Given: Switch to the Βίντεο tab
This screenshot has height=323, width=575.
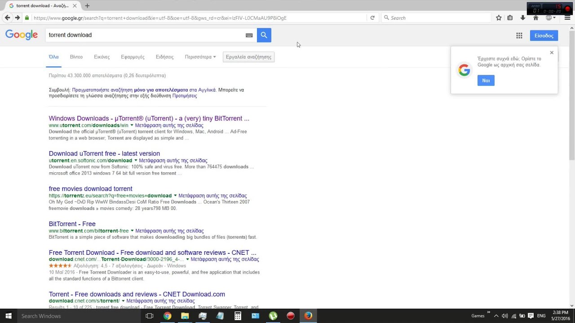Looking at the screenshot, I should pyautogui.click(x=76, y=57).
